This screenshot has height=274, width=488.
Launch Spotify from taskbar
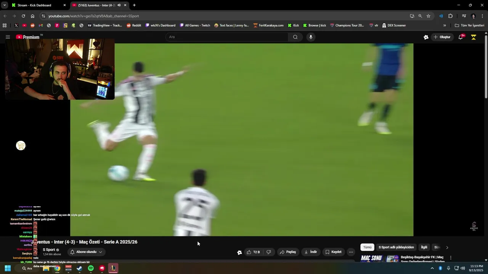[x=91, y=268]
